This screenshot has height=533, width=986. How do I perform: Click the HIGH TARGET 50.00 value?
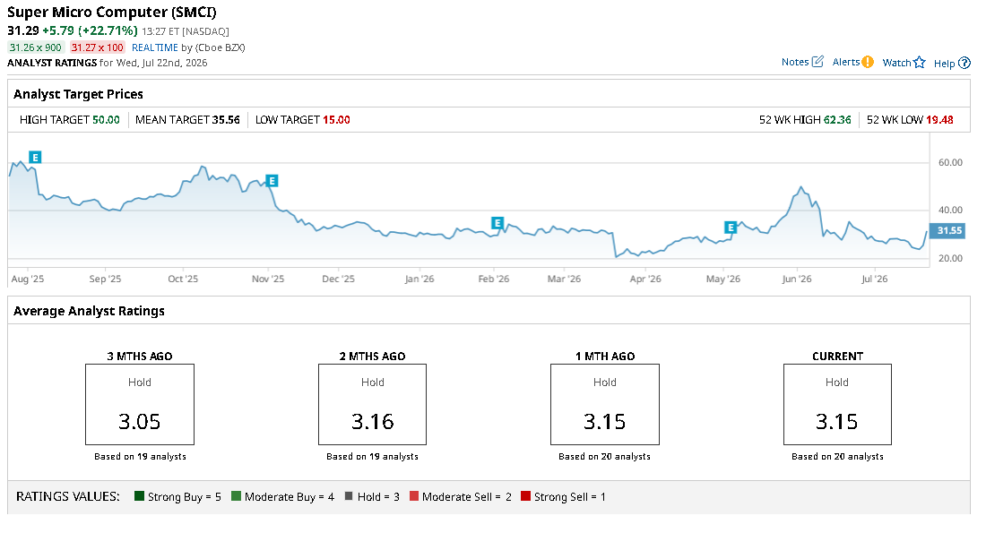(106, 119)
